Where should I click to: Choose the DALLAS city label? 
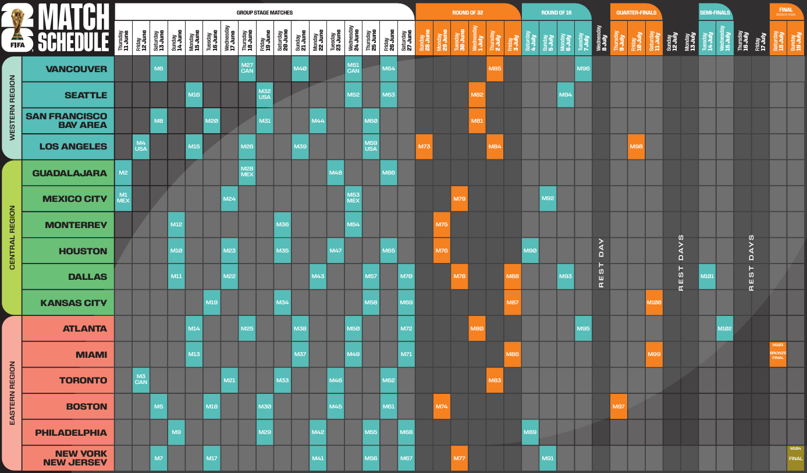(x=68, y=276)
